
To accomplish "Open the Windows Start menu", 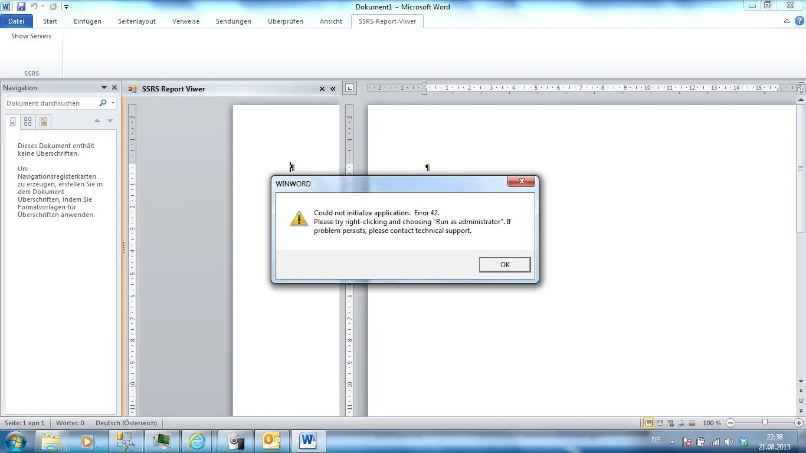I will coord(15,441).
